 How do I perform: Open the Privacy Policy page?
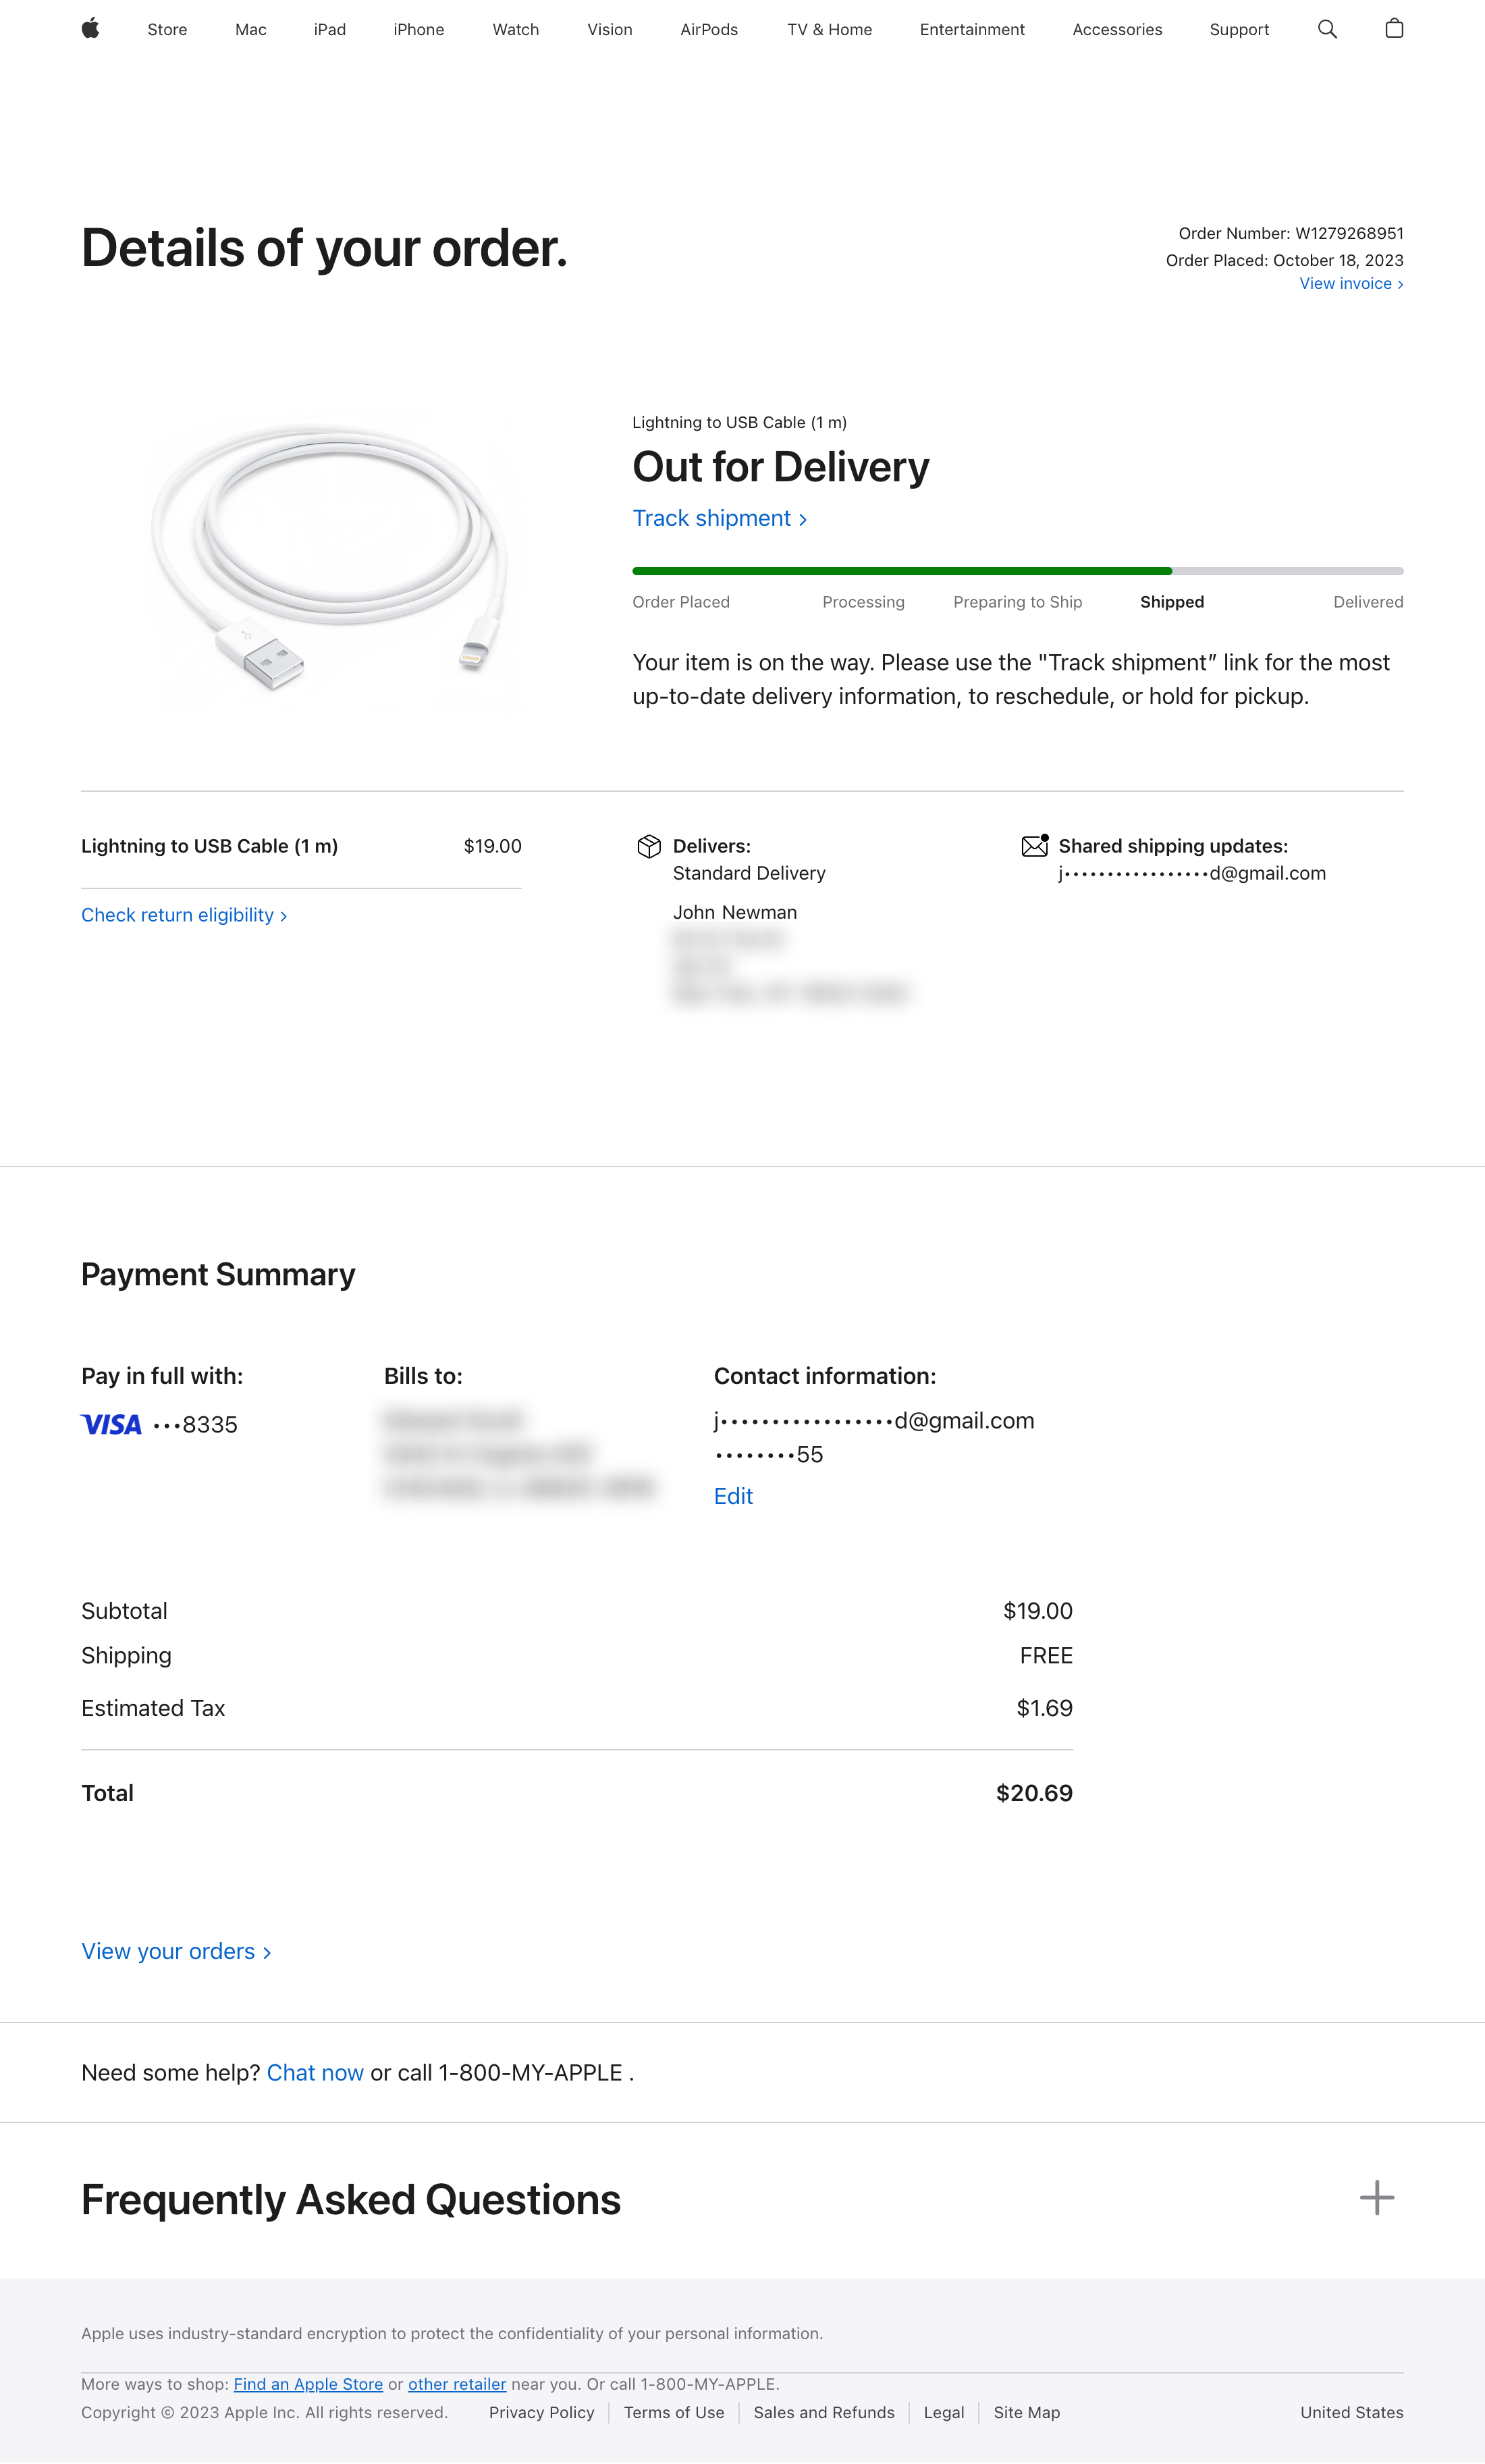(541, 2412)
